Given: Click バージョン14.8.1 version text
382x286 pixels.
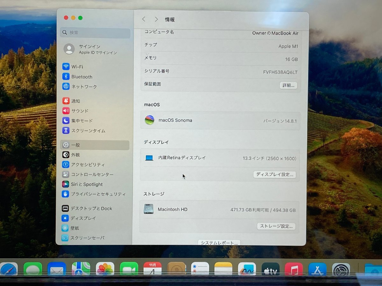Looking at the screenshot, I should [x=280, y=121].
